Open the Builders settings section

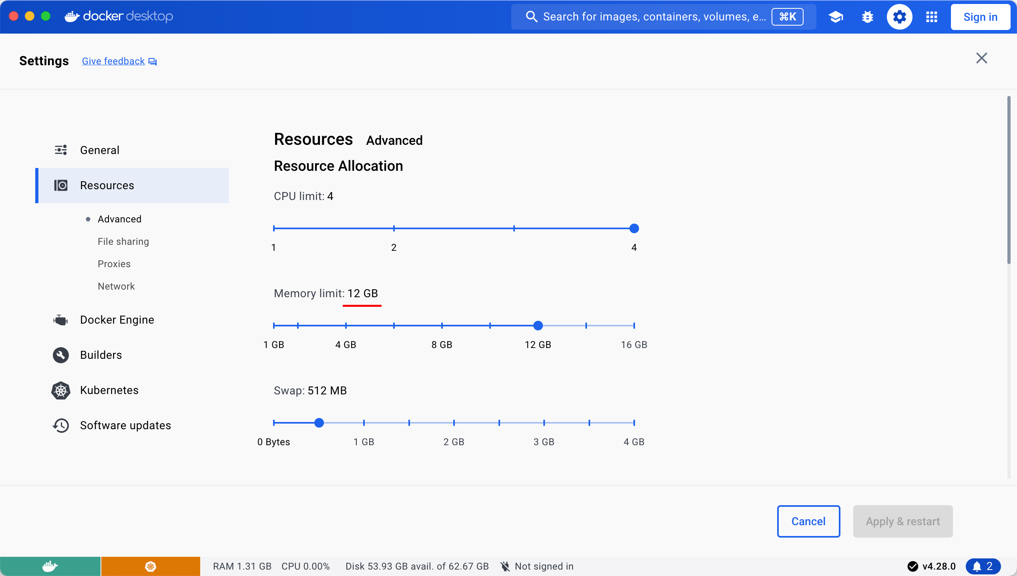coord(101,355)
